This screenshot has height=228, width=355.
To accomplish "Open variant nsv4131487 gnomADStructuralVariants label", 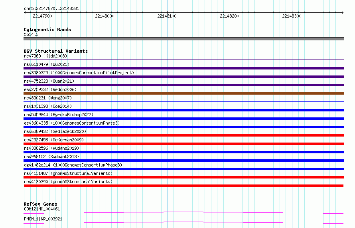I will (68, 173).
